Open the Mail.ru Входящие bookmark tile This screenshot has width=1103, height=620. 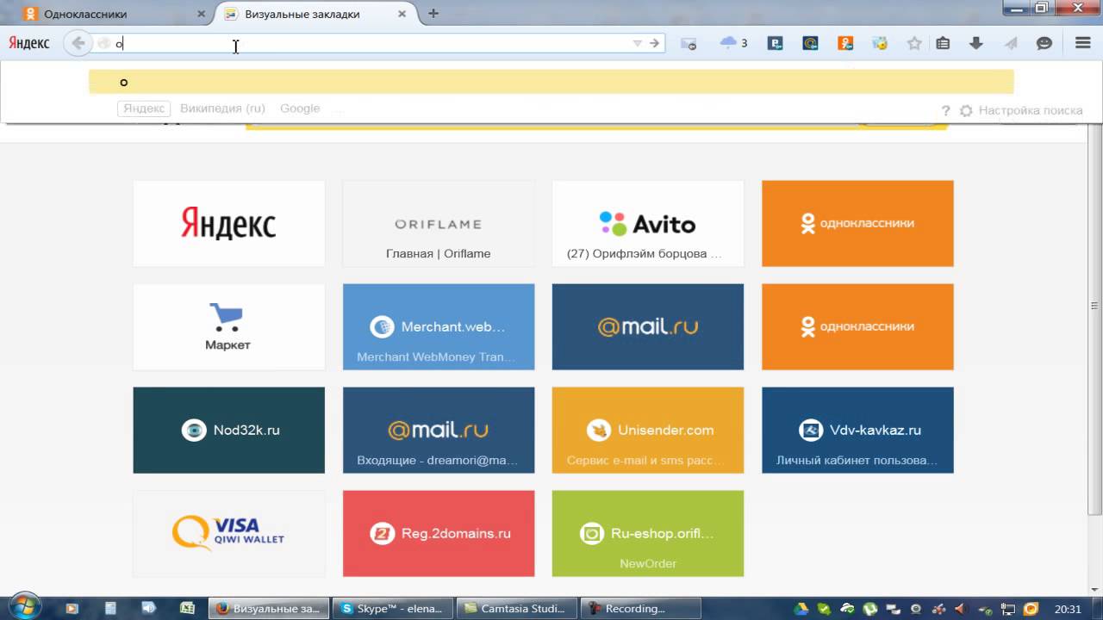(439, 430)
